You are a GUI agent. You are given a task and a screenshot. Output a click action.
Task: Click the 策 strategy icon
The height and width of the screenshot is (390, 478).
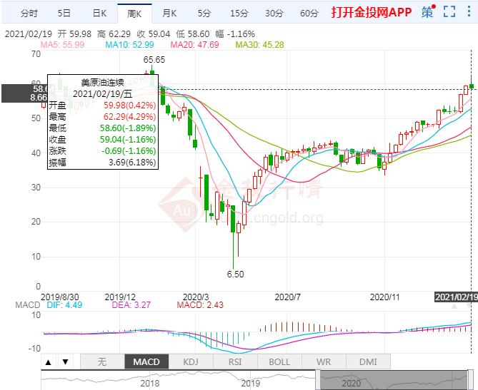427,13
